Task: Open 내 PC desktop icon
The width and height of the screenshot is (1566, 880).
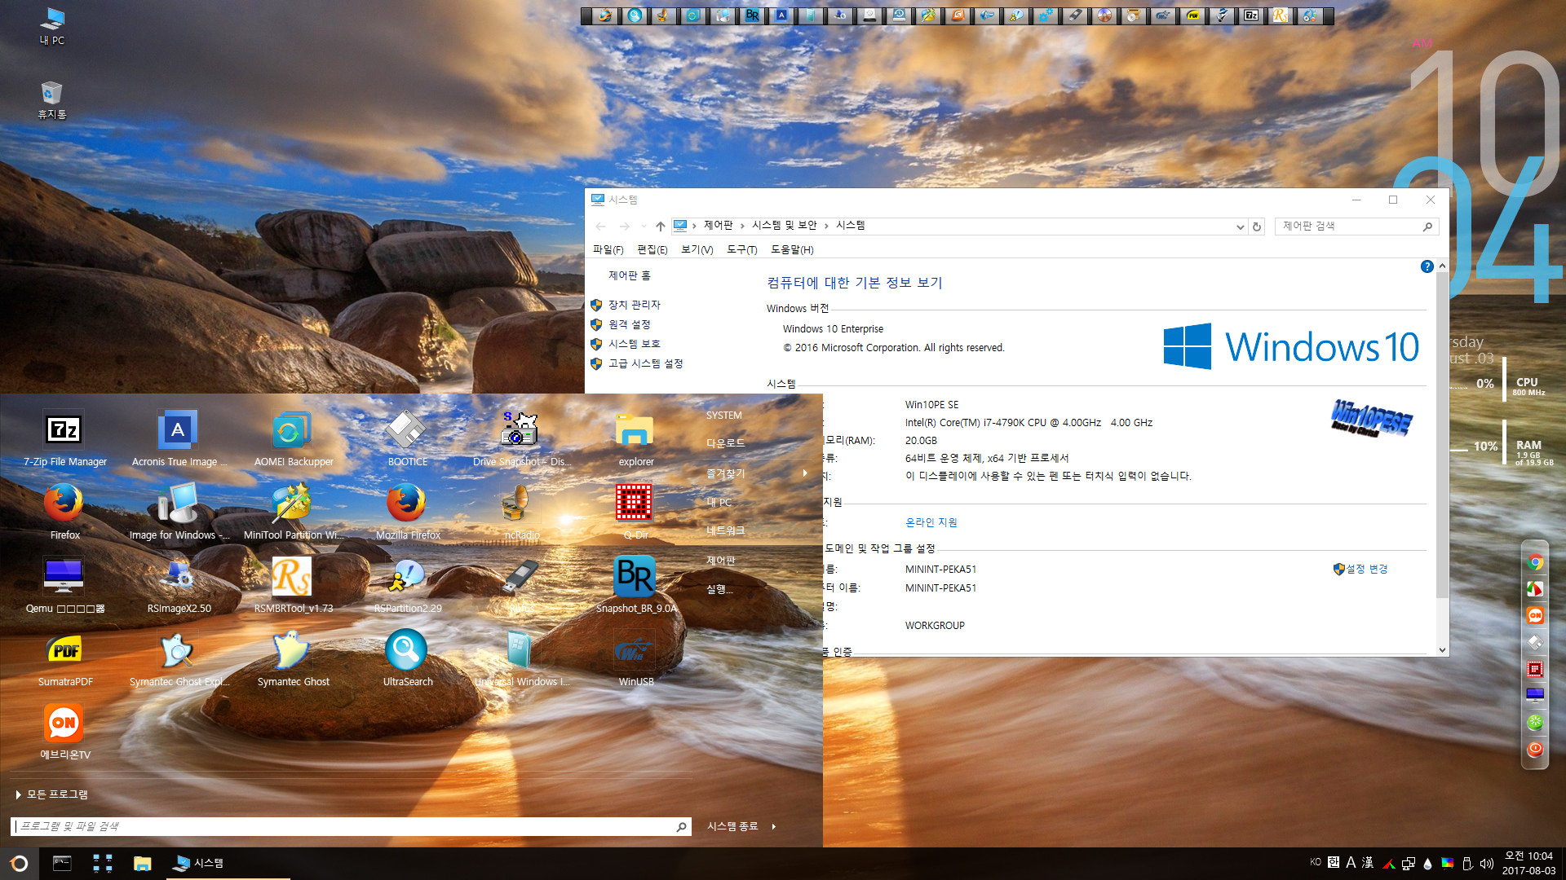Action: pyautogui.click(x=52, y=27)
